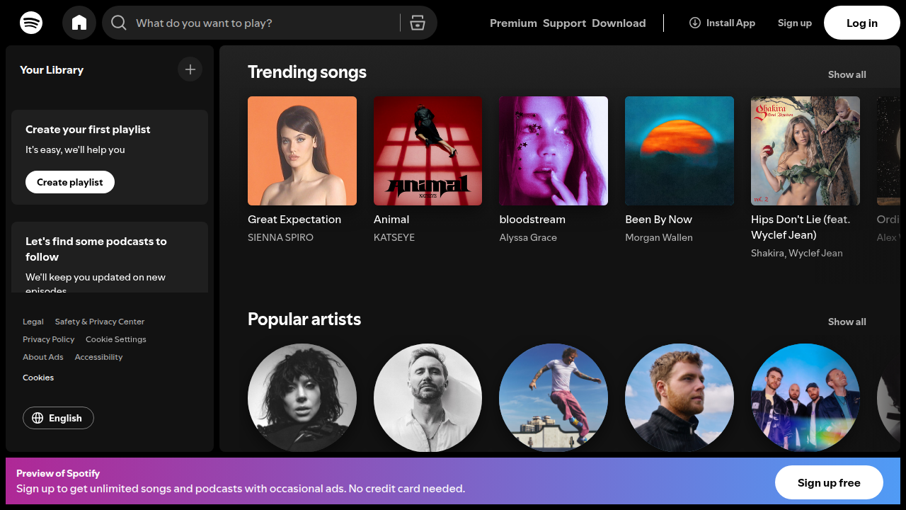Click artist name Alyssa Grace
This screenshot has height=510, width=906.
click(x=528, y=237)
